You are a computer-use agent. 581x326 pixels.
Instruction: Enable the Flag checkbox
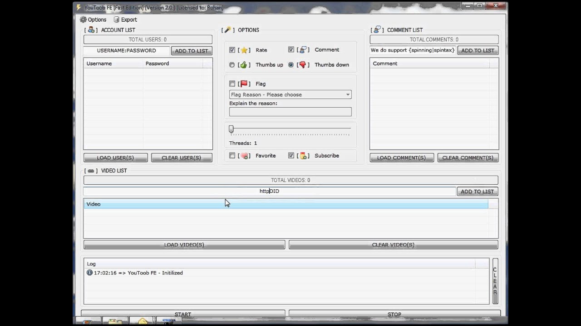pyautogui.click(x=232, y=84)
